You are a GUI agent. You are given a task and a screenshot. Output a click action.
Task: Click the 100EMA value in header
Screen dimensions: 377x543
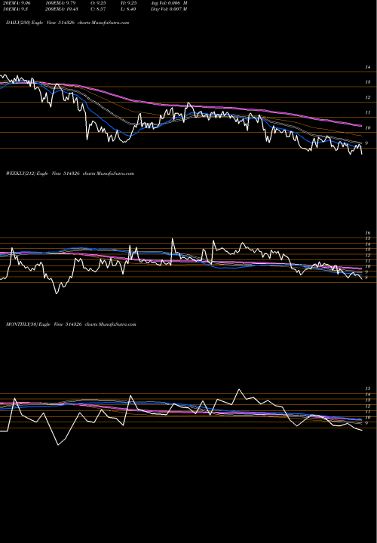pyautogui.click(x=60, y=3)
